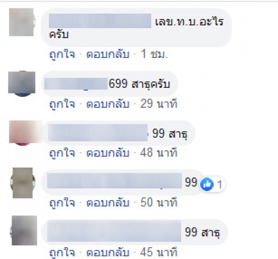The width and height of the screenshot is (278, 259).
Task: Click ถูกใจ under the เลข.ท.บ.อะไร comment
Action: [x=62, y=54]
